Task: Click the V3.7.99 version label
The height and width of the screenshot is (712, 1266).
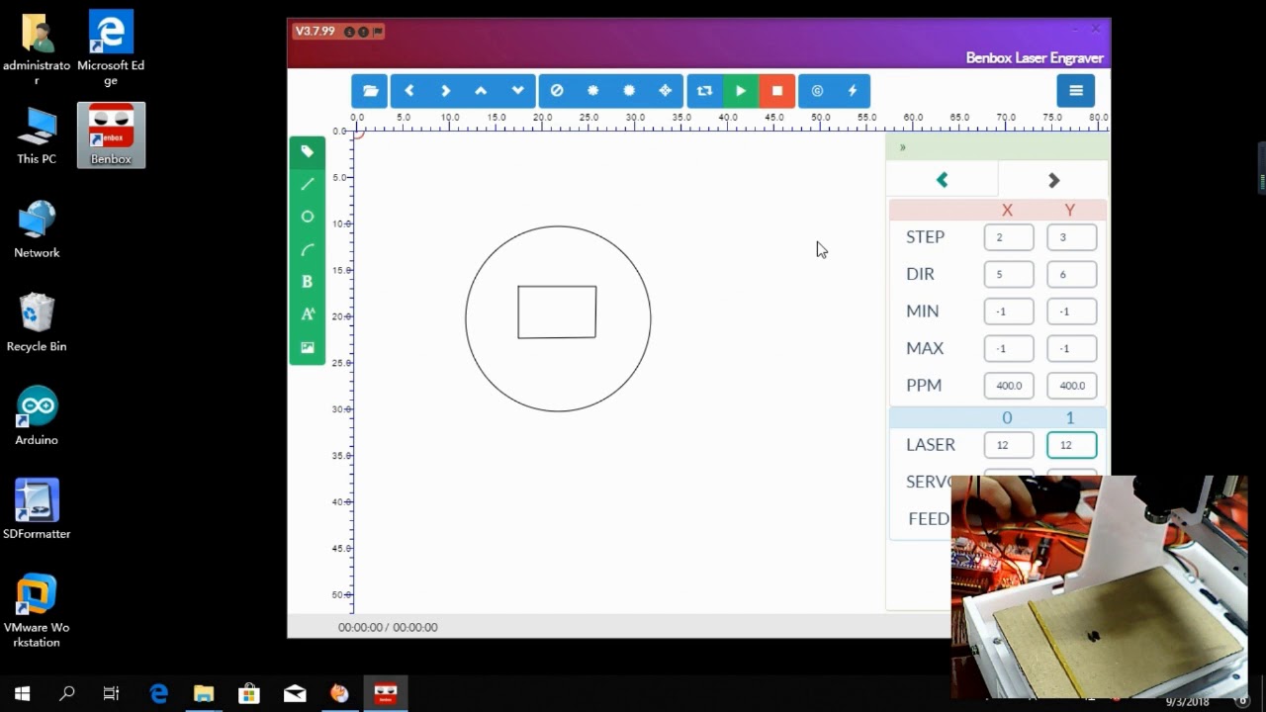Action: [x=316, y=32]
